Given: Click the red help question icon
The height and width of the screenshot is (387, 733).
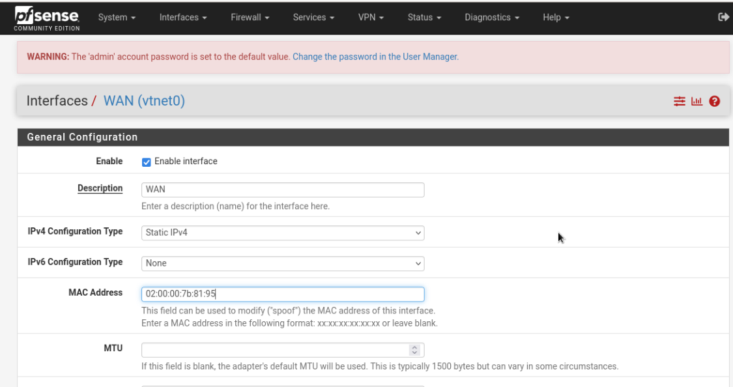Looking at the screenshot, I should coord(715,101).
